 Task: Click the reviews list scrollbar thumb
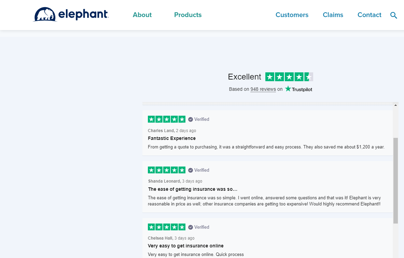coord(395,180)
